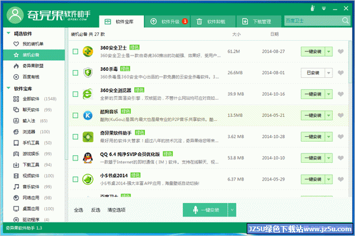This screenshot has width=355, height=236.
Task: Click inside the 百度卫士 search field
Action: coord(312,21)
